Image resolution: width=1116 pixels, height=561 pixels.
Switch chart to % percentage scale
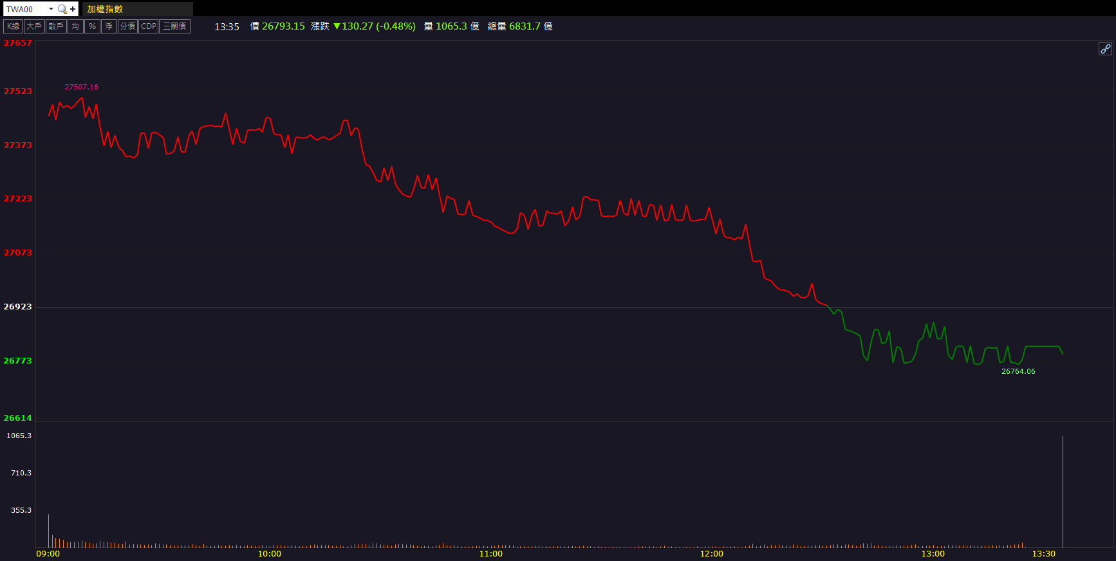click(92, 26)
